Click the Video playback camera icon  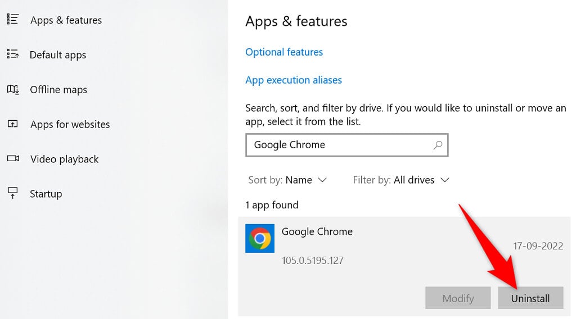pyautogui.click(x=12, y=159)
